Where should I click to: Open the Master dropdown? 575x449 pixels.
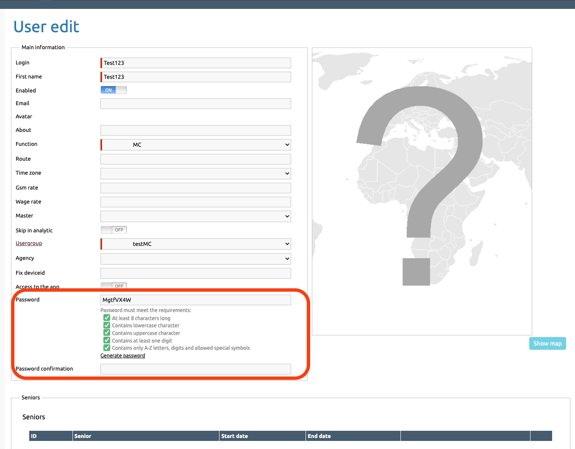tap(196, 216)
